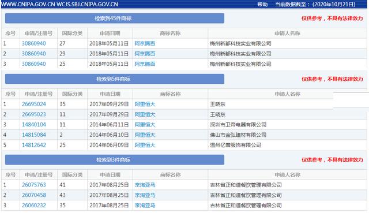Image resolution: width=369 pixels, height=216 pixels.
Task: Open registration number 14815084
Action: (34, 135)
